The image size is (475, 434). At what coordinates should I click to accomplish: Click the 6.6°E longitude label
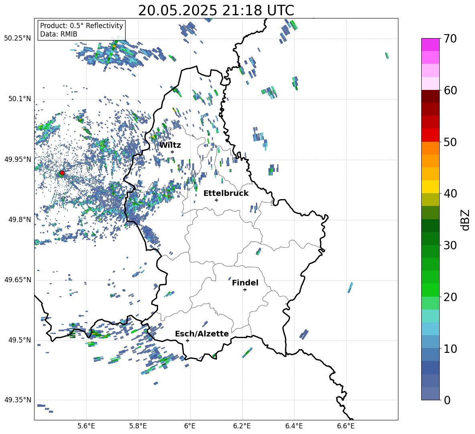coord(346,426)
